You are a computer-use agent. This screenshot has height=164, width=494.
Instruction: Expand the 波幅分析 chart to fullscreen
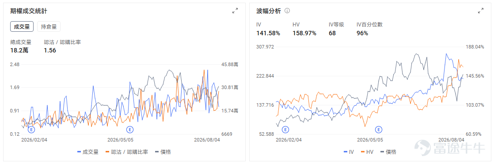481,11
